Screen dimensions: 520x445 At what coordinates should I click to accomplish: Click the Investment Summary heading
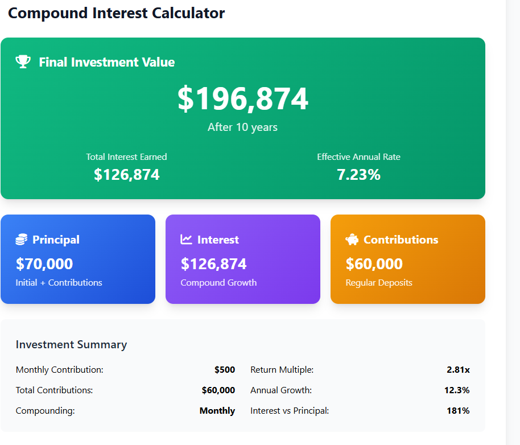point(71,344)
